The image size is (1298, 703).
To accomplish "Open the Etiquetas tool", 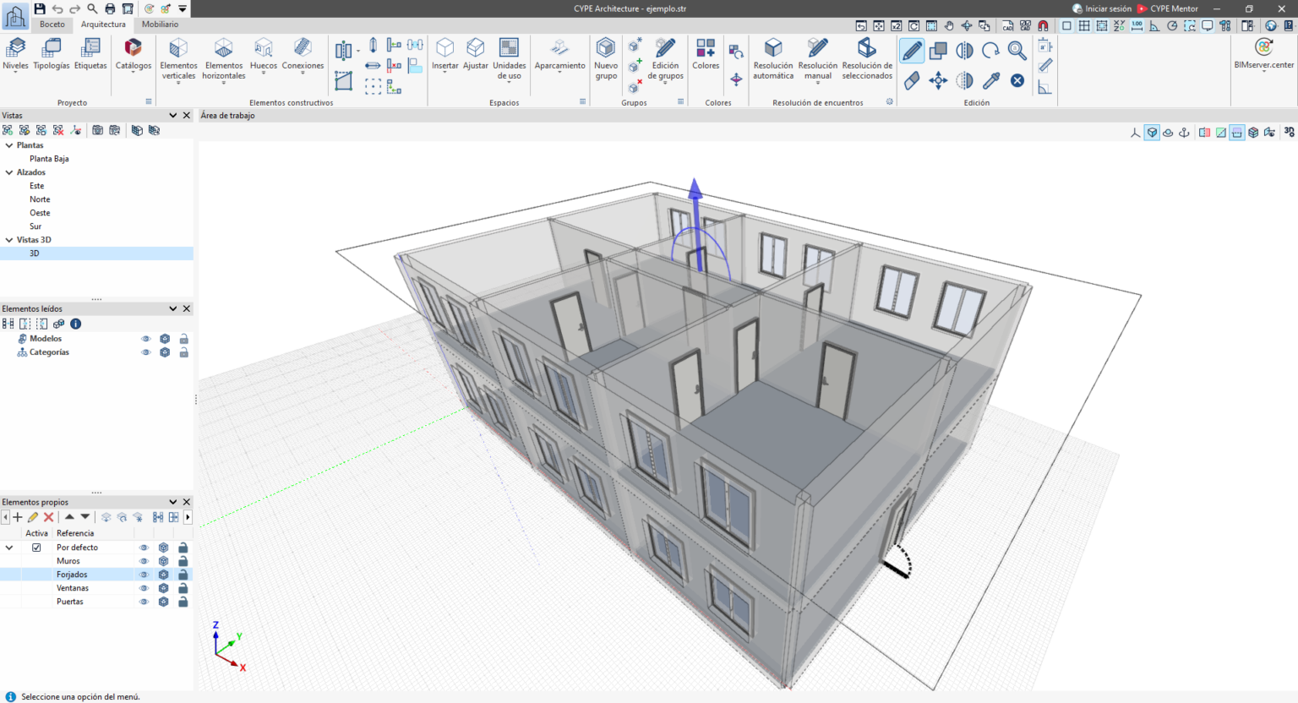I will (x=90, y=54).
